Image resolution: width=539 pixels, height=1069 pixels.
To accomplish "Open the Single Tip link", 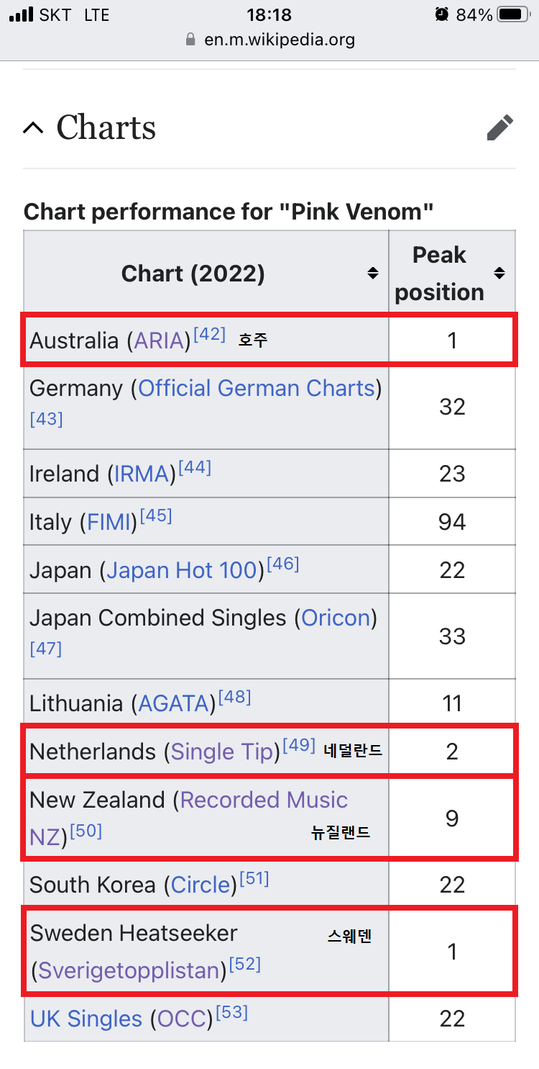I will [223, 752].
